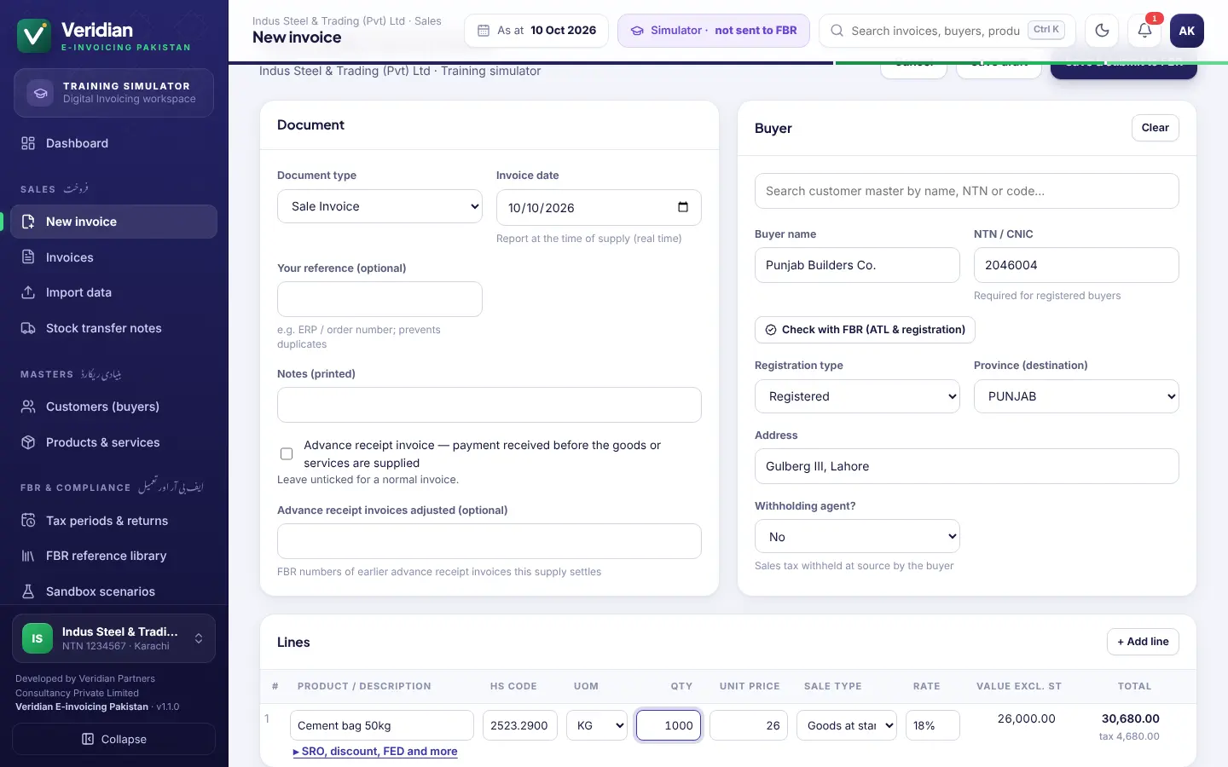This screenshot has height=767, width=1228.
Task: Go to Dashboard menu item
Action: (x=115, y=143)
